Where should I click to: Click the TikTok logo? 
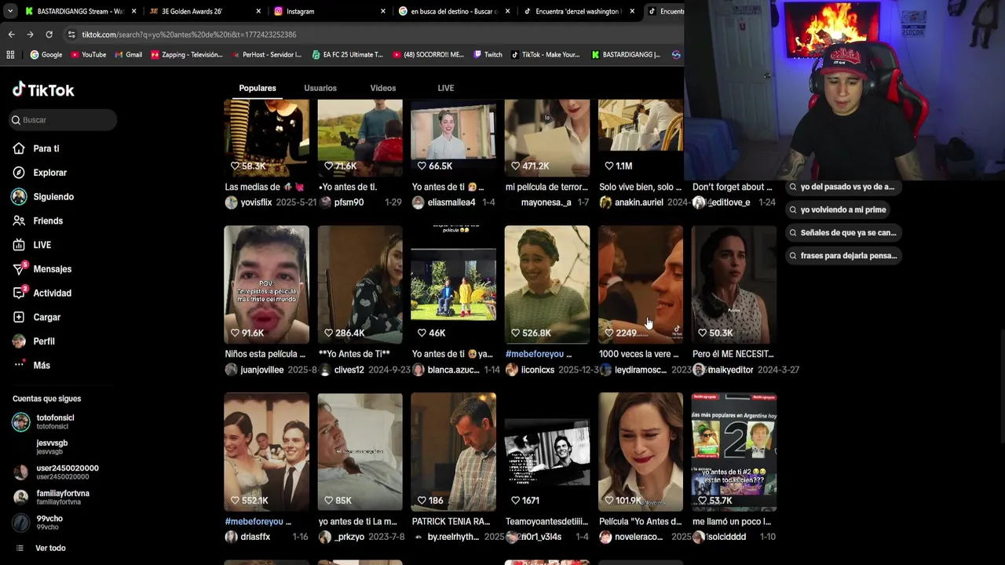point(43,89)
